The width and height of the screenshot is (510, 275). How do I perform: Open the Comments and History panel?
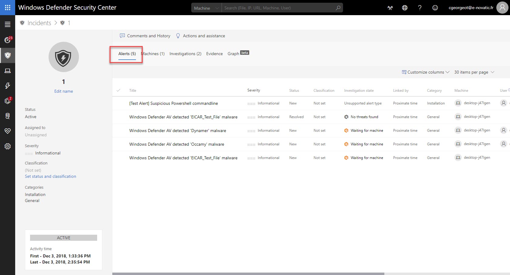click(x=145, y=36)
